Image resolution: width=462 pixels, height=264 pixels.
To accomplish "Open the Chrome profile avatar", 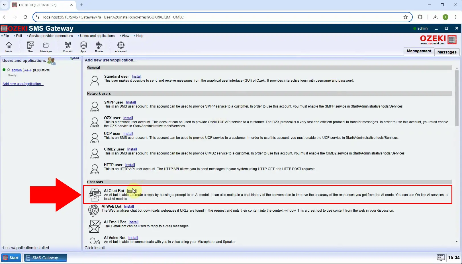I will coord(445,17).
